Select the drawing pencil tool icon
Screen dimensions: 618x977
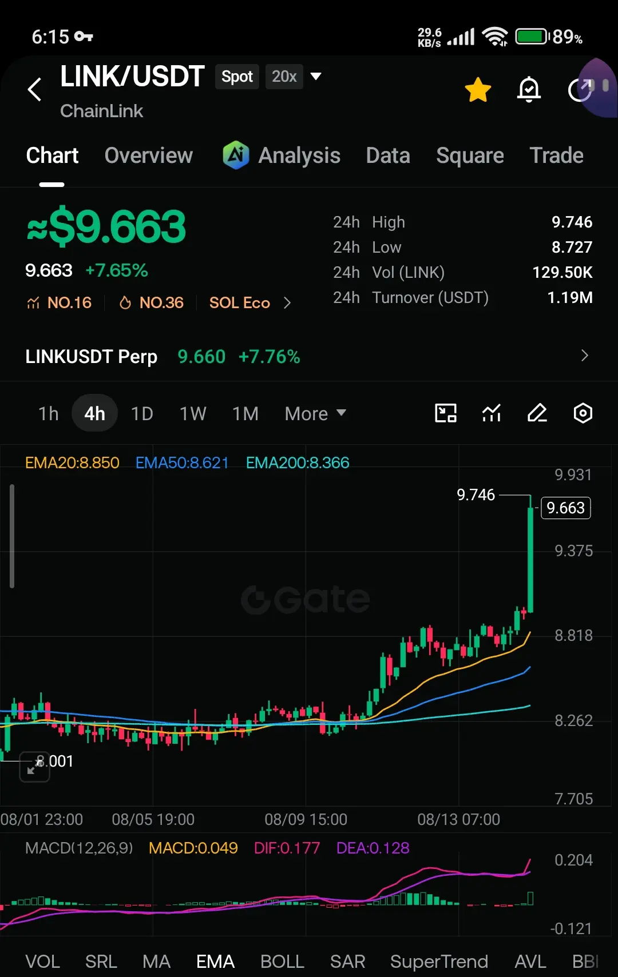(537, 413)
